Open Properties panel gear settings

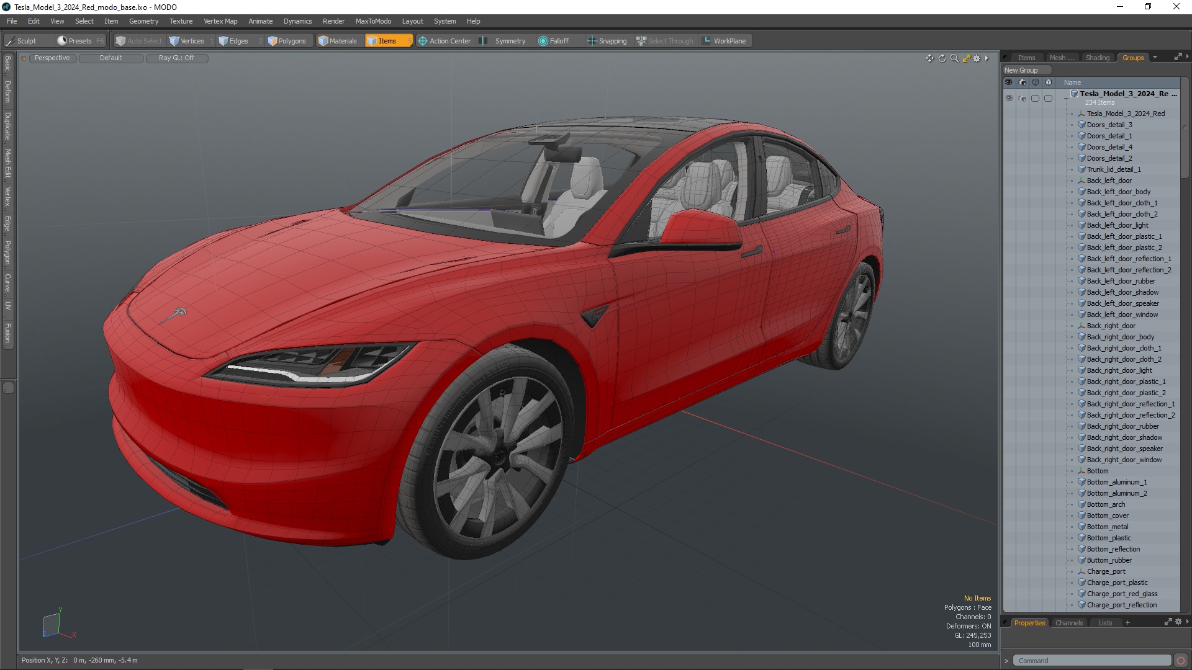pos(1178,622)
